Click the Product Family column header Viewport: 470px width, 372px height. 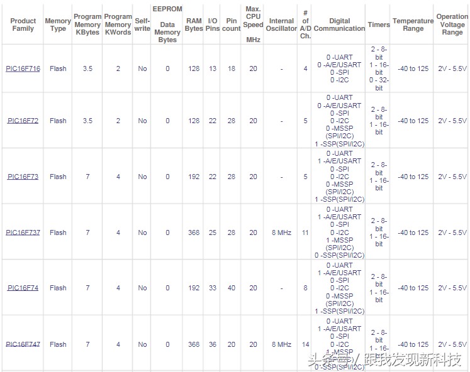coord(23,25)
